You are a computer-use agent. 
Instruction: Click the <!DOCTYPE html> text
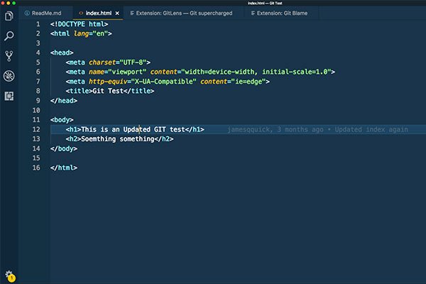(79, 24)
